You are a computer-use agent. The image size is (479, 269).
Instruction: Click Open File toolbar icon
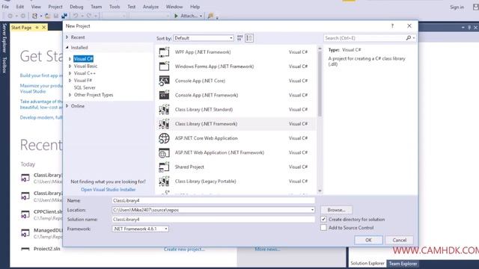click(48, 16)
